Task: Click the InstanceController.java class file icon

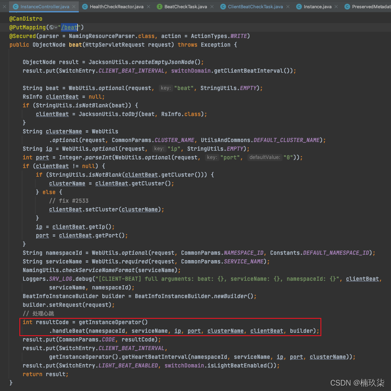Action: [15, 7]
